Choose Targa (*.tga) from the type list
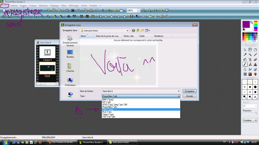This screenshot has width=259, height=145. [141, 114]
